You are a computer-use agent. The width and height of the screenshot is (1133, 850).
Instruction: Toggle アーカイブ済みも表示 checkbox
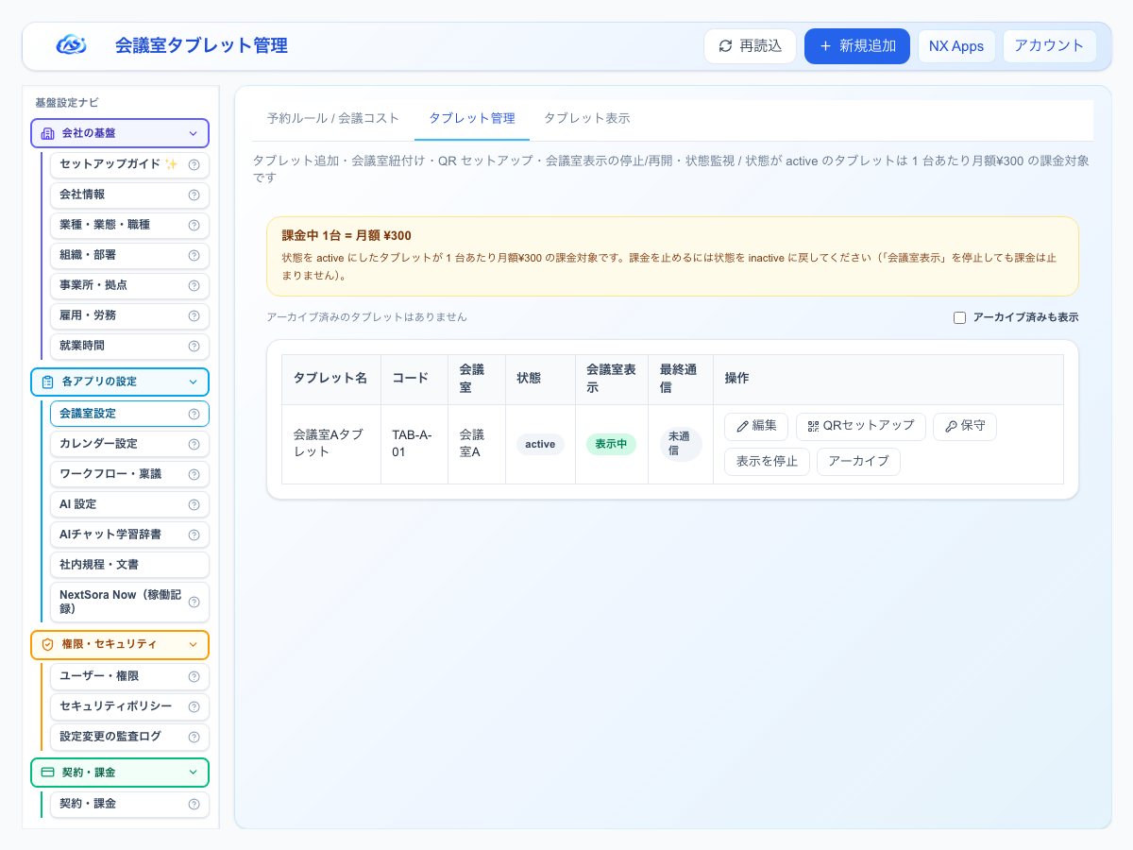point(959,318)
